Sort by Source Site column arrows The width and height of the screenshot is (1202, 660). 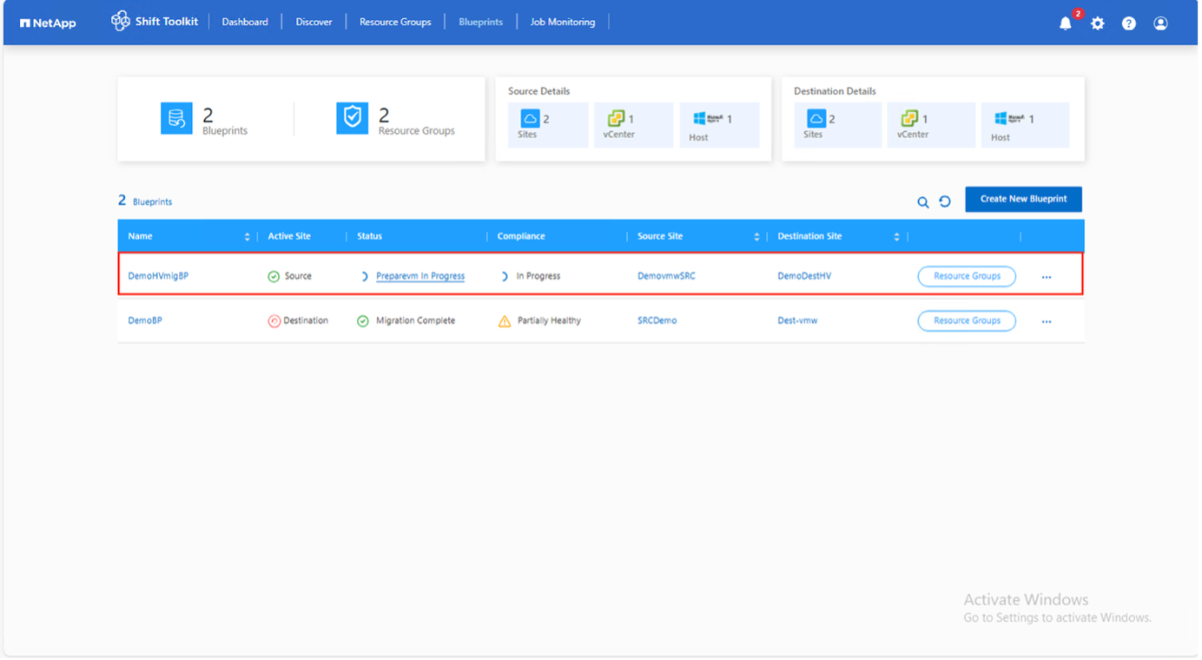tap(756, 236)
